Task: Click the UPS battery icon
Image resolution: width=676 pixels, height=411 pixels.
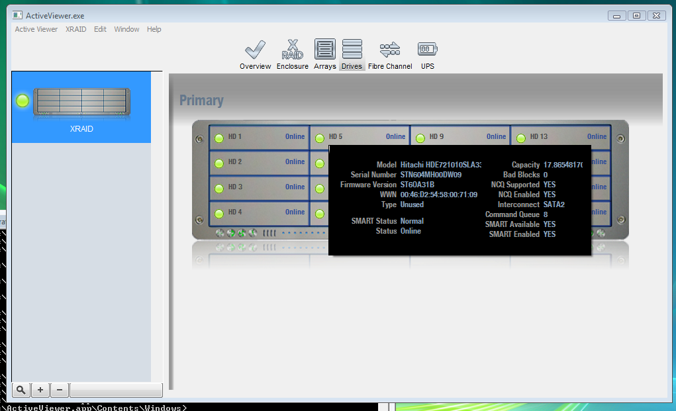Action: pyautogui.click(x=427, y=50)
